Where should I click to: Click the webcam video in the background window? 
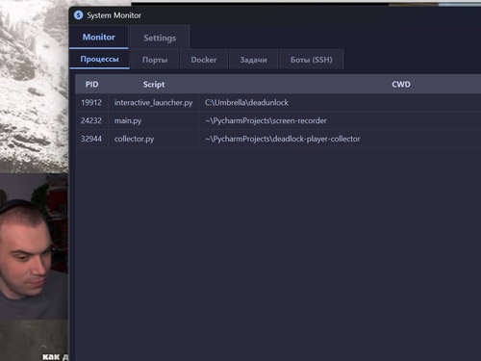pyautogui.click(x=34, y=246)
